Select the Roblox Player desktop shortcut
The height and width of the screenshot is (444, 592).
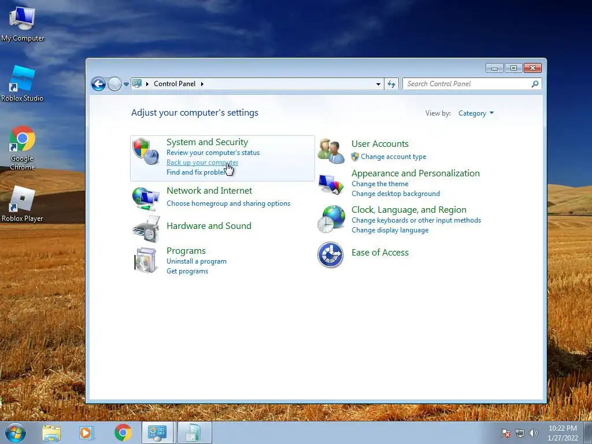[x=23, y=204]
